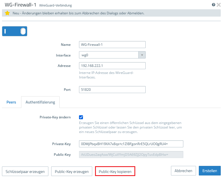The image size is (223, 178).
Task: Toggle the WireGuard connection enable switch
Action: tap(15, 31)
